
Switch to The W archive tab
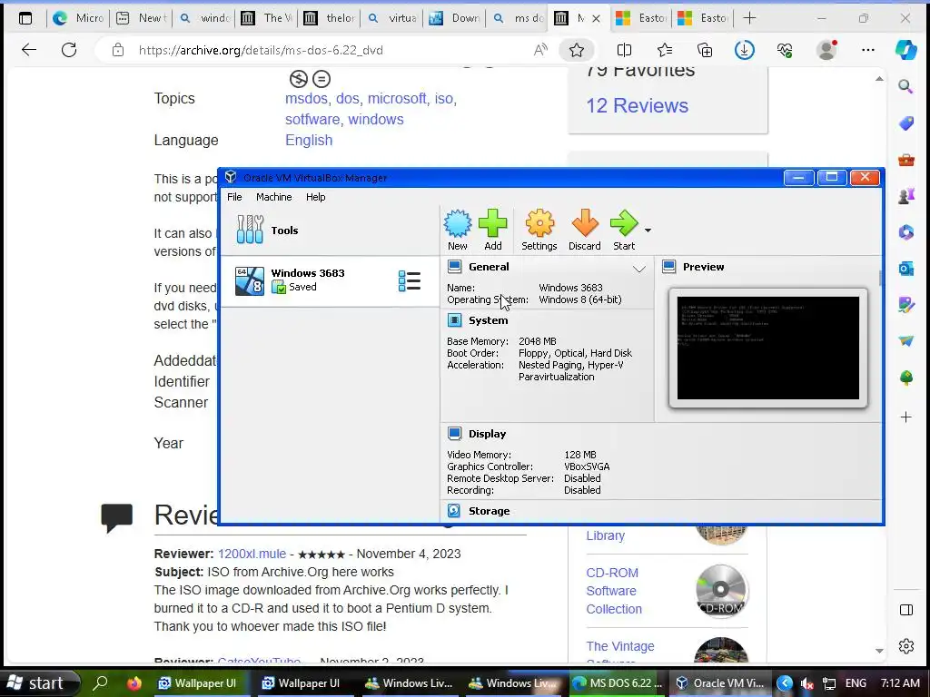[x=268, y=18]
